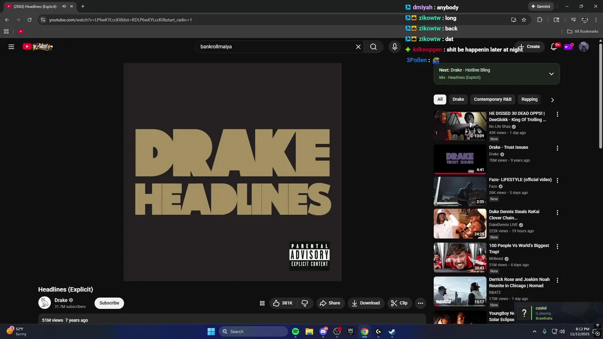Image resolution: width=603 pixels, height=339 pixels.
Task: Open Chrome extensions puzzle icon
Action: click(540, 20)
